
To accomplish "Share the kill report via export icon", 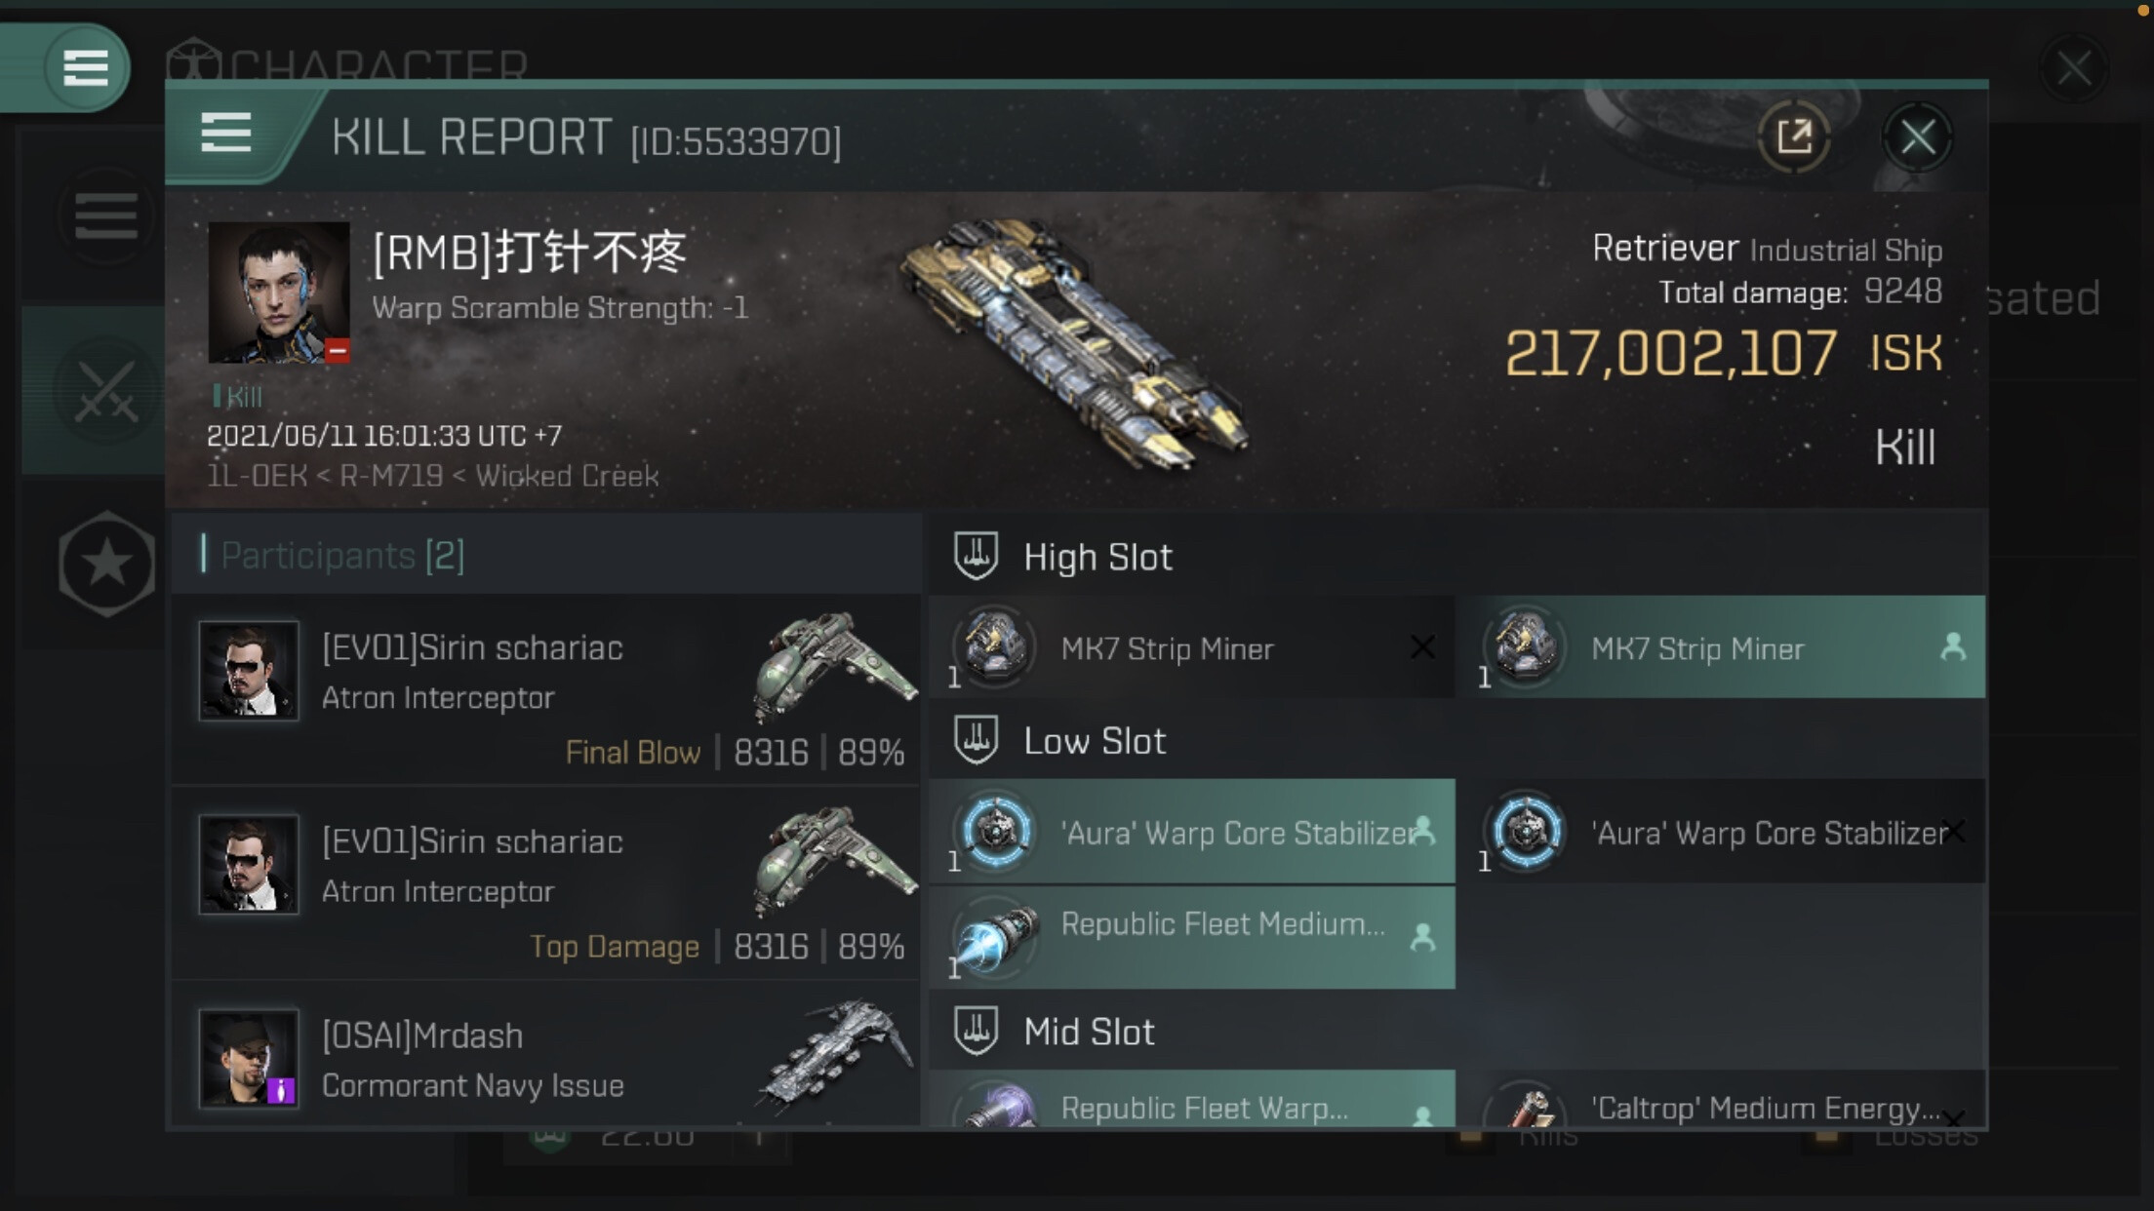I will tap(1793, 137).
